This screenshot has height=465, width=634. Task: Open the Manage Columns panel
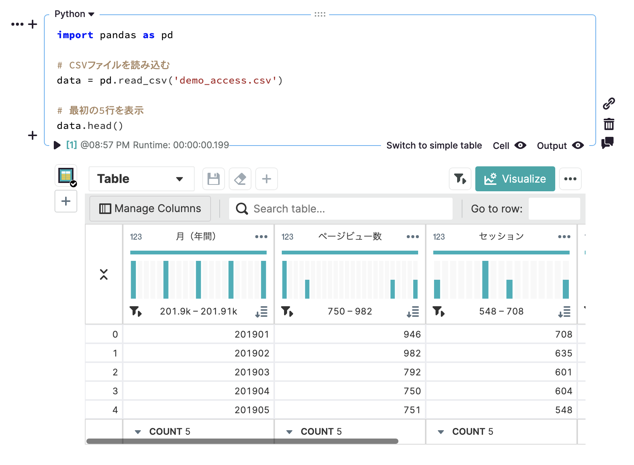(x=150, y=208)
